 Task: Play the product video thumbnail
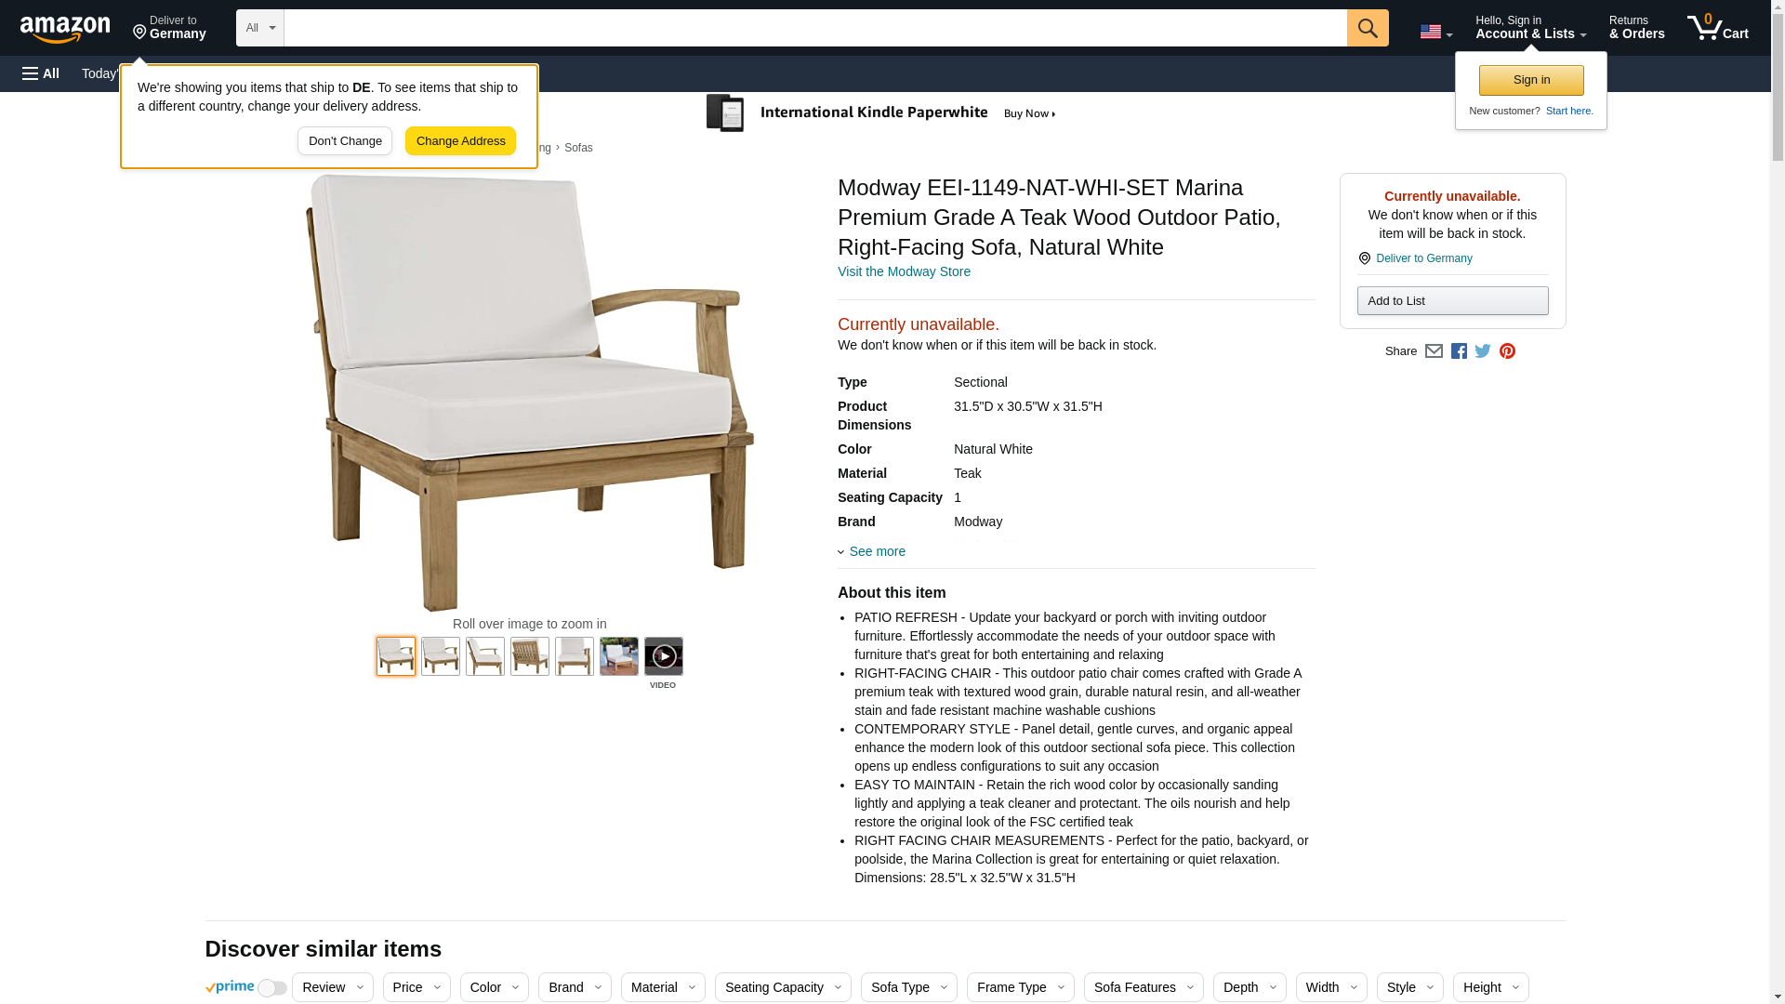pos(663,656)
